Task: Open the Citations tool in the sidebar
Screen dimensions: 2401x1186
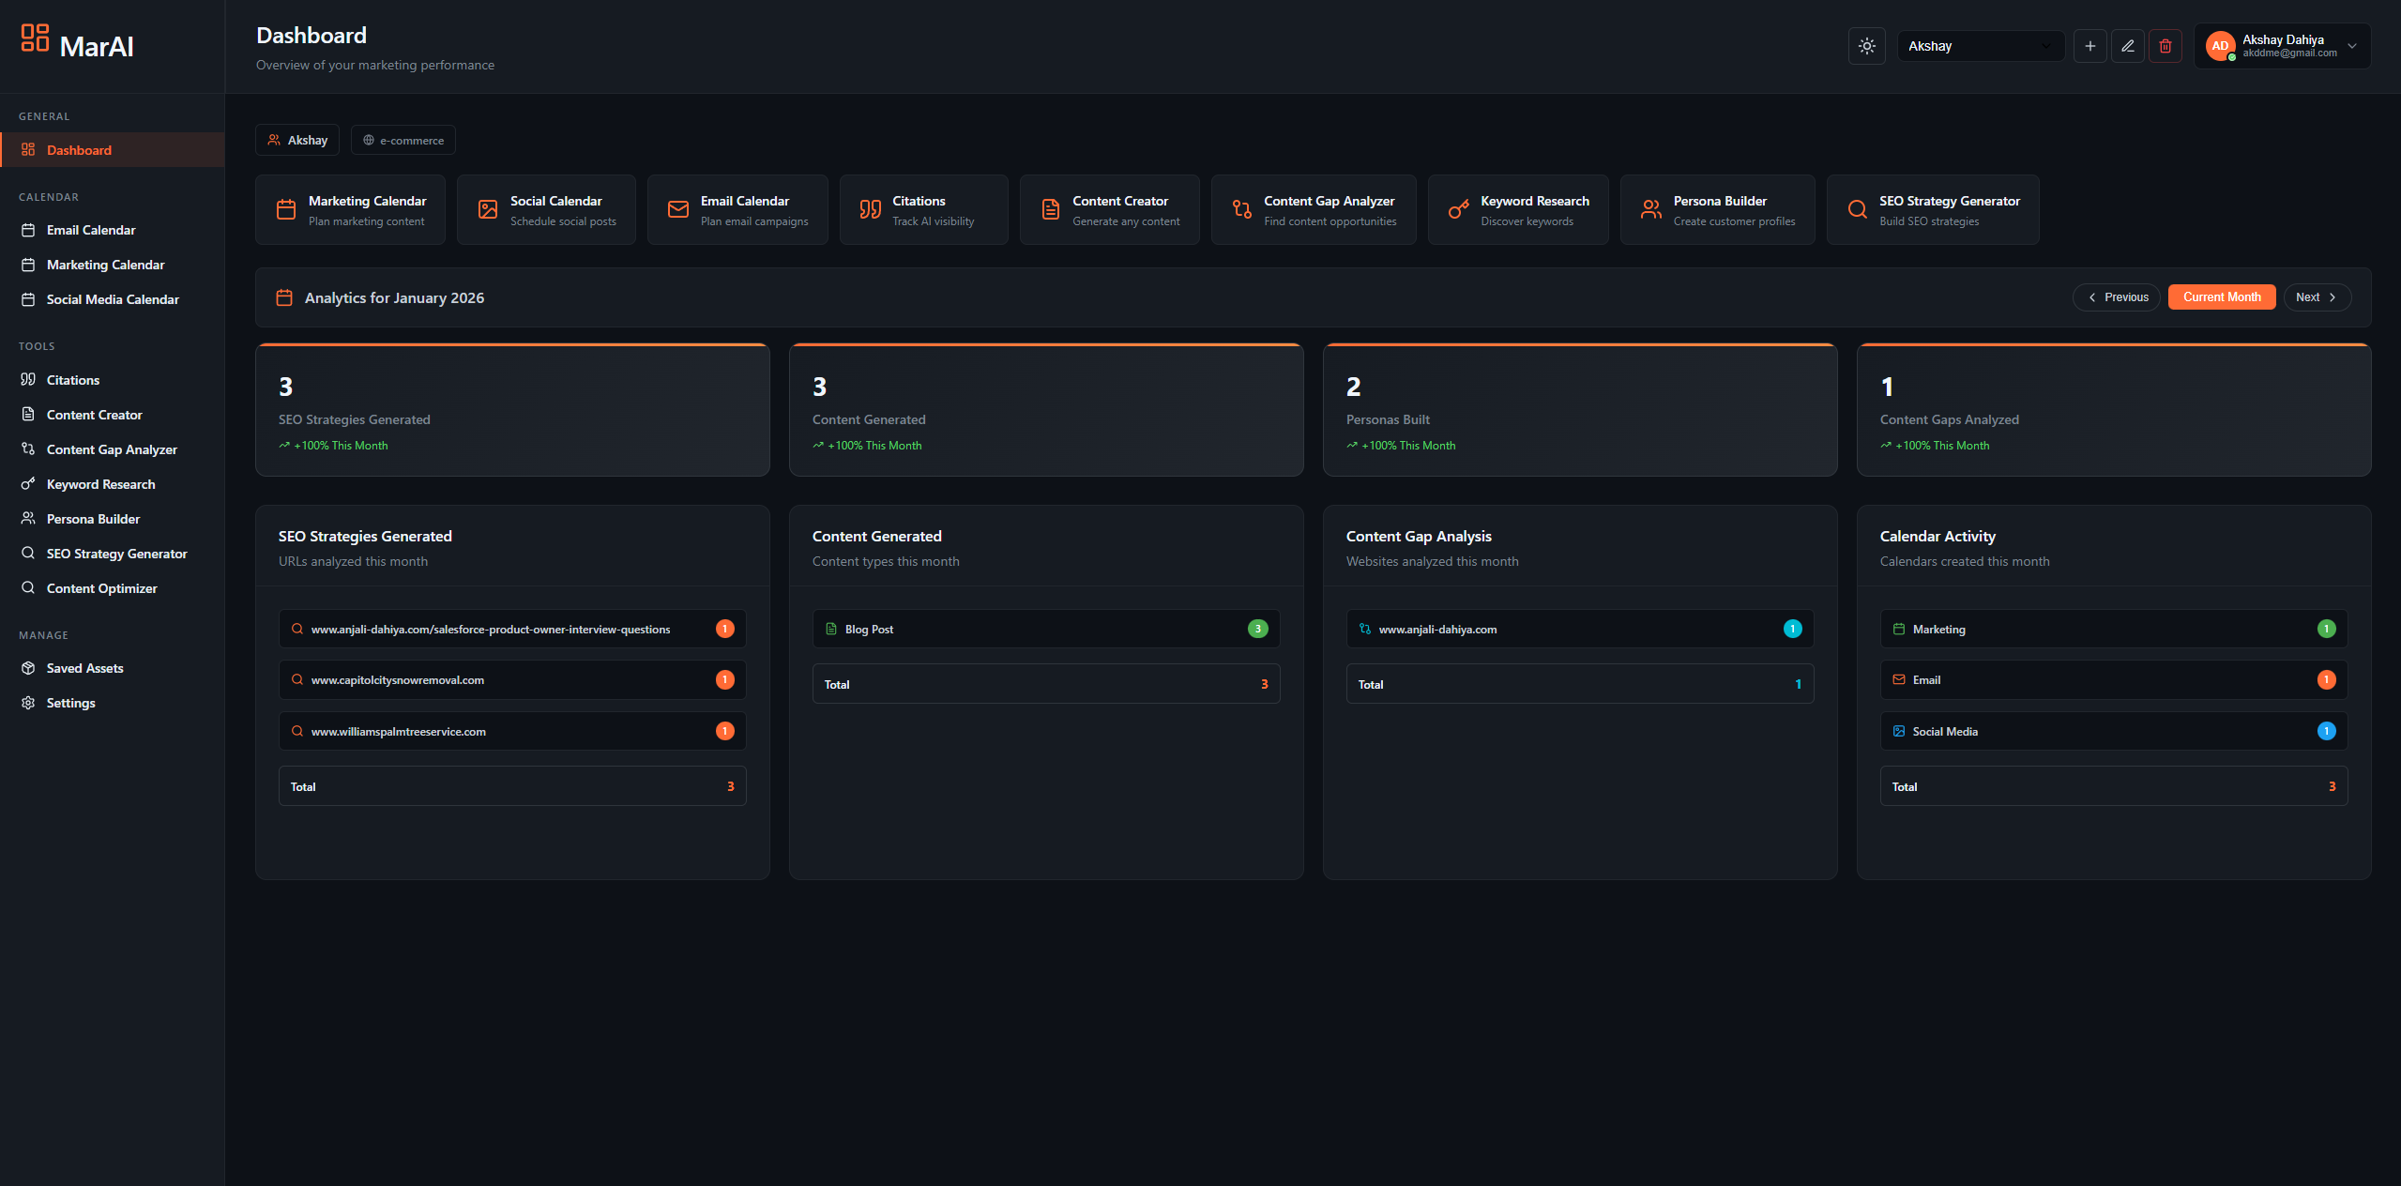Action: click(72, 379)
